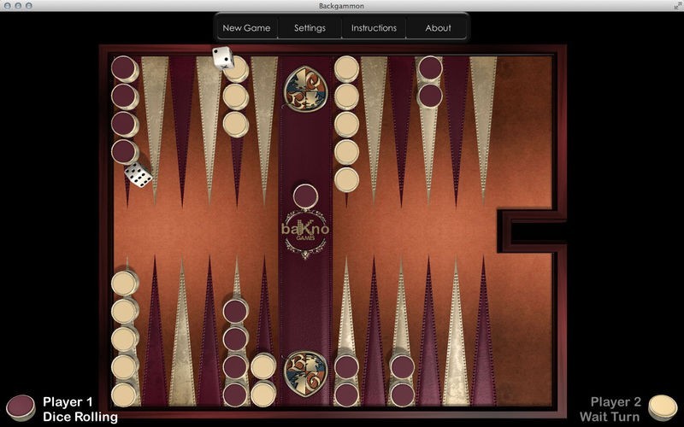
Task: Select top maroon checker in upper-left corner
Action: 124,68
